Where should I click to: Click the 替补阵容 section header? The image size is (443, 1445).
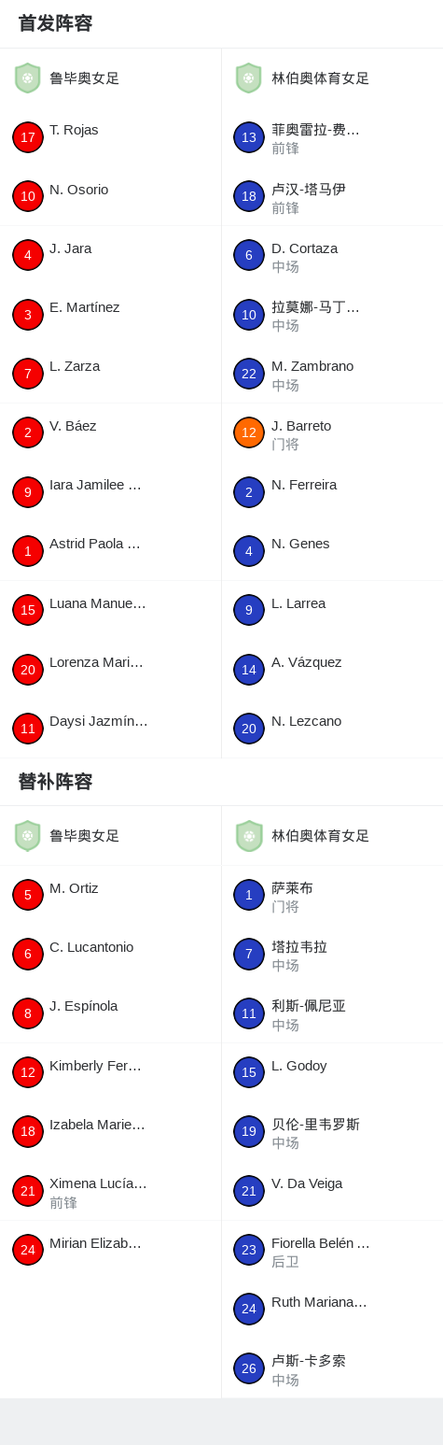pos(55,782)
